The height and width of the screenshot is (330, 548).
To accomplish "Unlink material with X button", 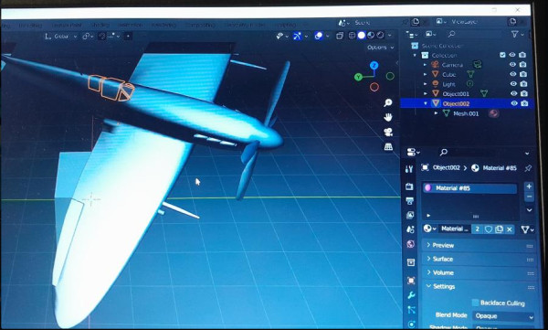I will coord(510,229).
